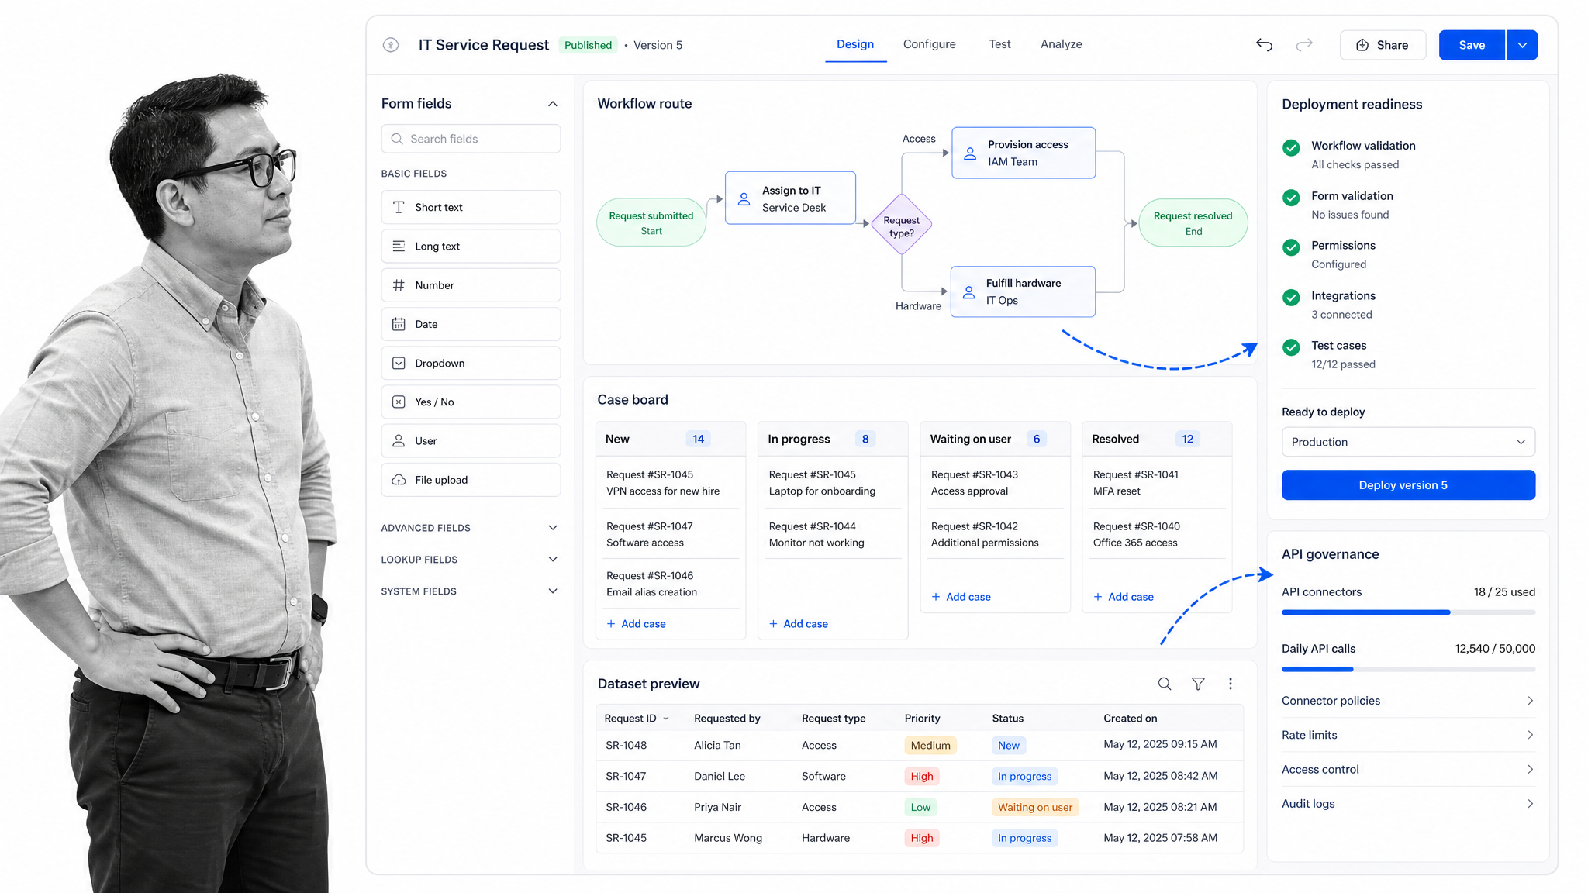
Task: Collapse the Form fields section
Action: pyautogui.click(x=553, y=104)
